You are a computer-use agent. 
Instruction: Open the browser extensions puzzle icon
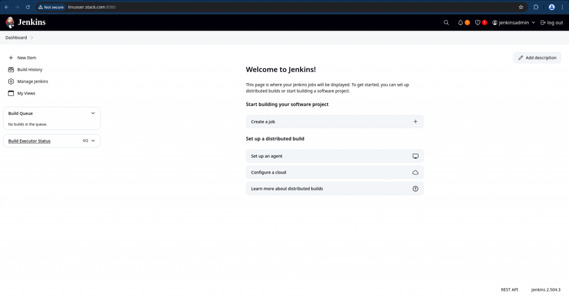536,7
